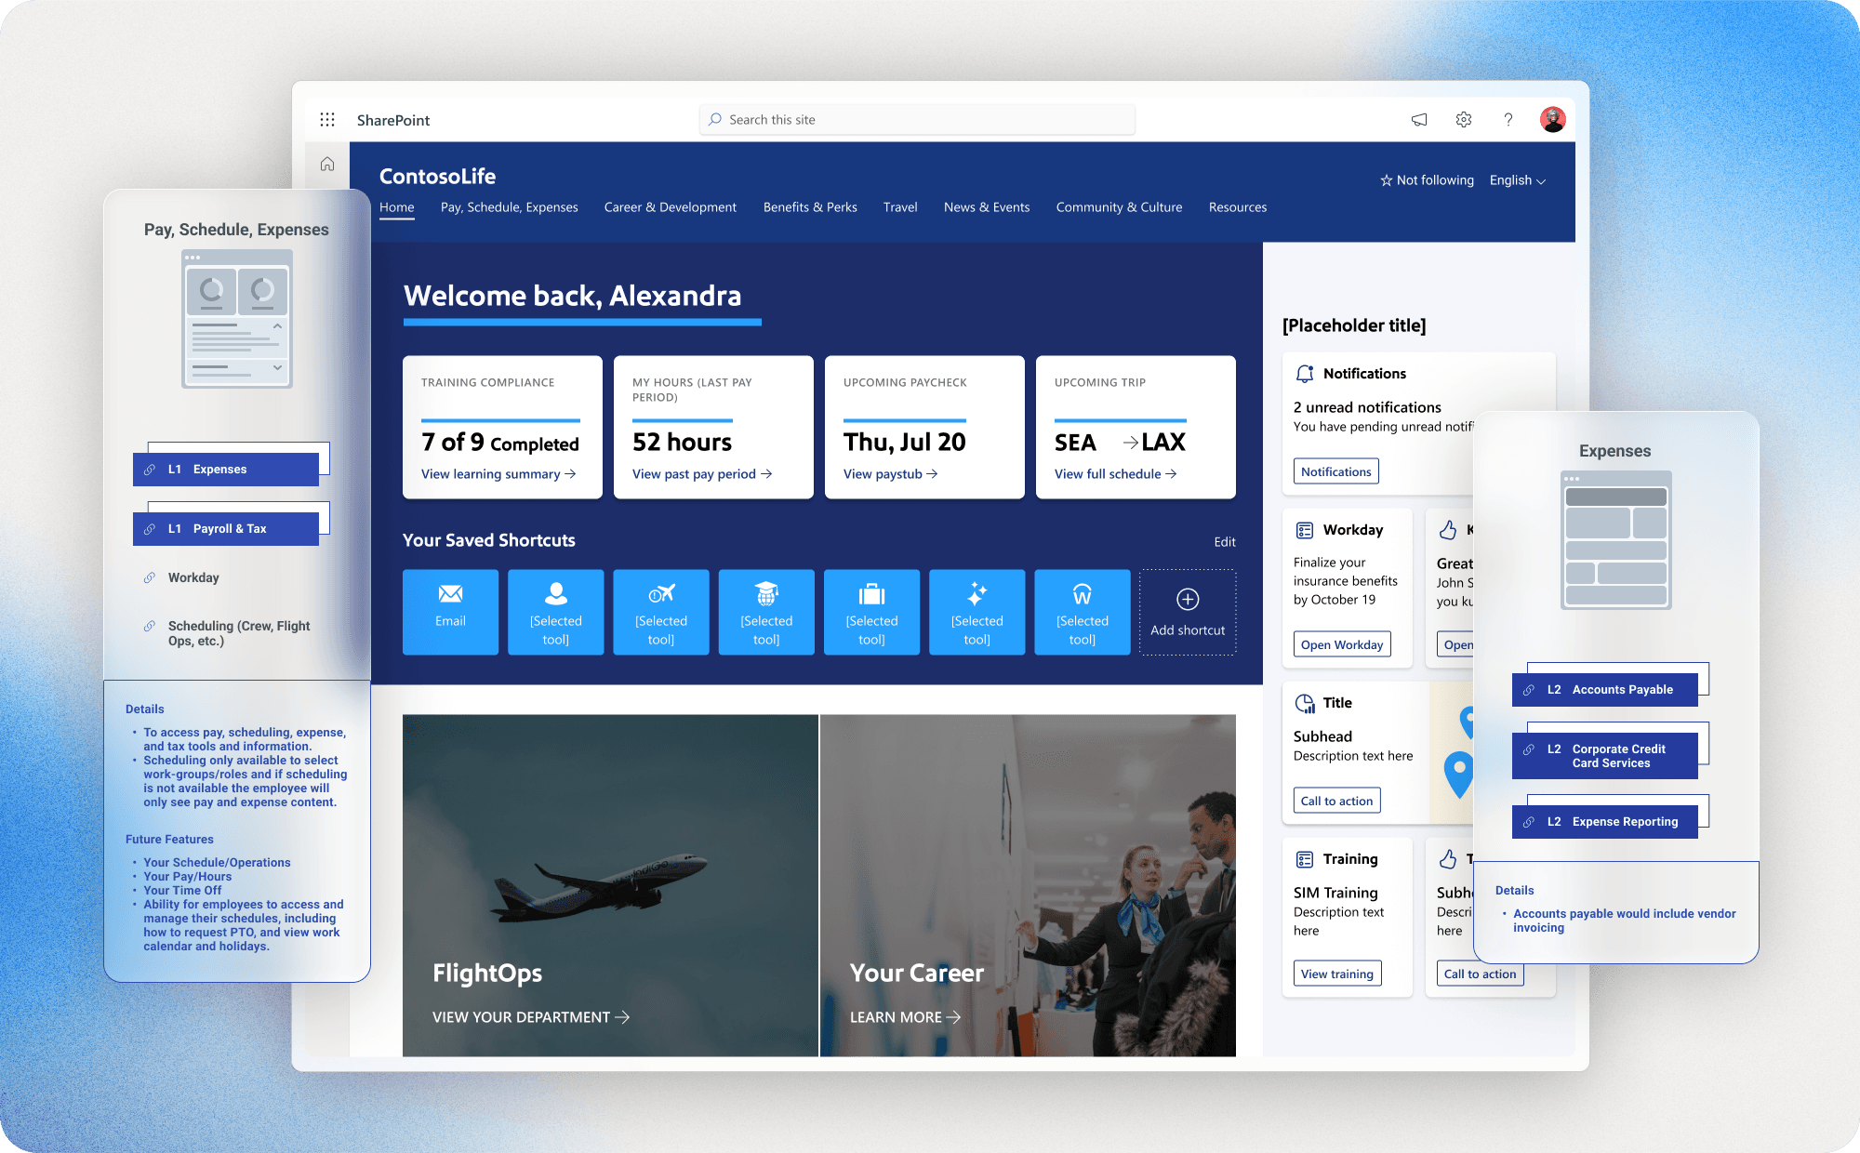Open Pay, Schedule, Expenses menu item
Image resolution: width=1860 pixels, height=1153 pixels.
510,207
